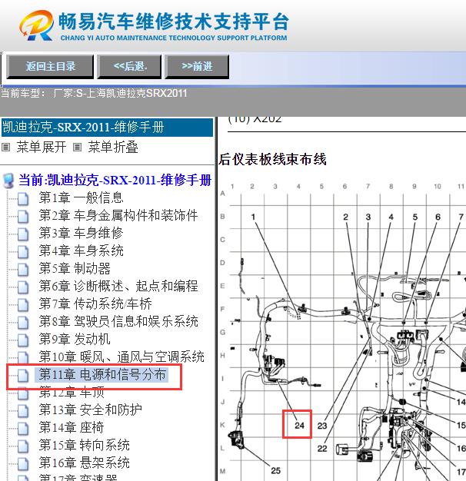Expand all menus via 菜单展开
The height and width of the screenshot is (481, 466).
pos(41,148)
